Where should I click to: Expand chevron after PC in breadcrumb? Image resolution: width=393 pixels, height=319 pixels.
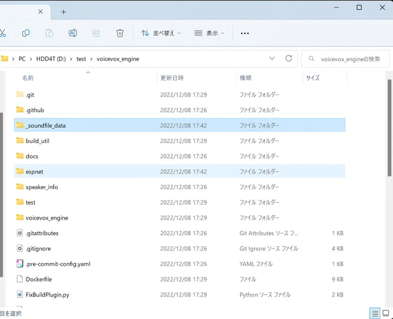31,59
